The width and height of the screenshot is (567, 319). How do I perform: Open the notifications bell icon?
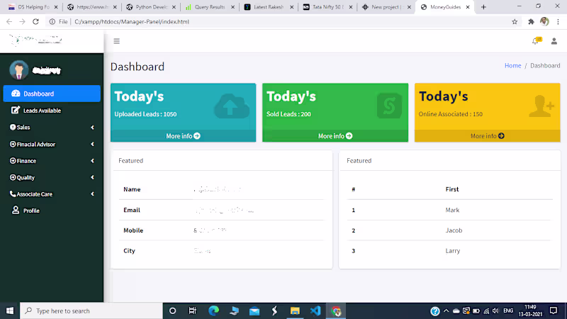pos(536,41)
